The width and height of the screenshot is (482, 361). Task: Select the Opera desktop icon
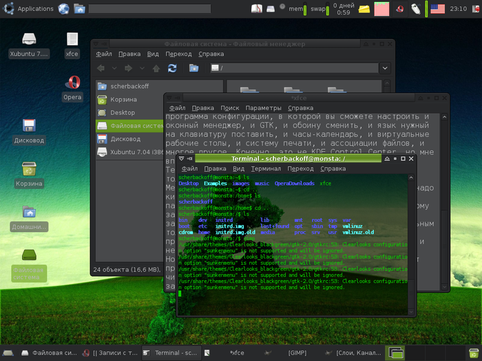(x=72, y=89)
